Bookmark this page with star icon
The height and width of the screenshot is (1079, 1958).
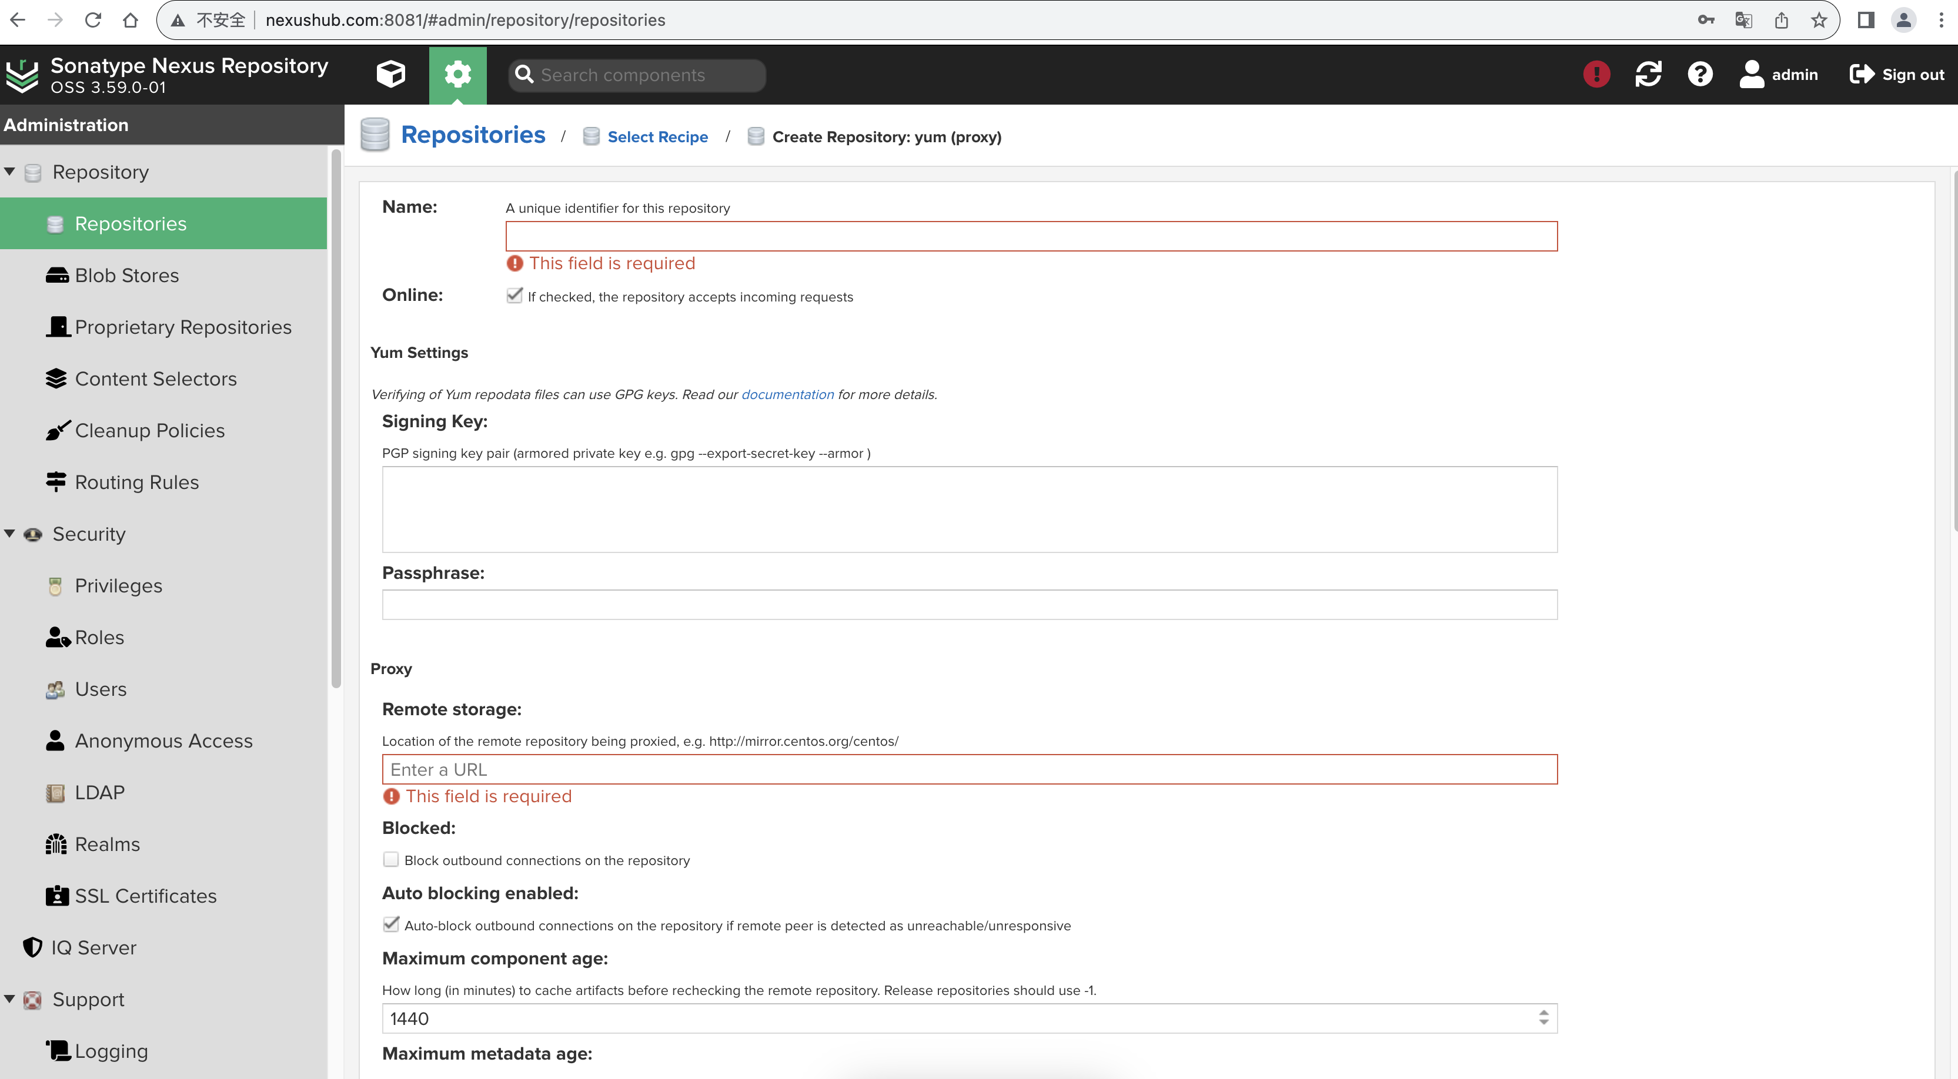click(1819, 20)
